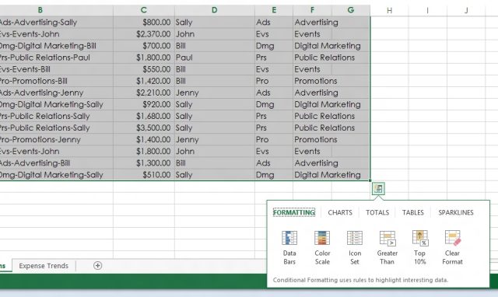Select column H header

[389, 10]
